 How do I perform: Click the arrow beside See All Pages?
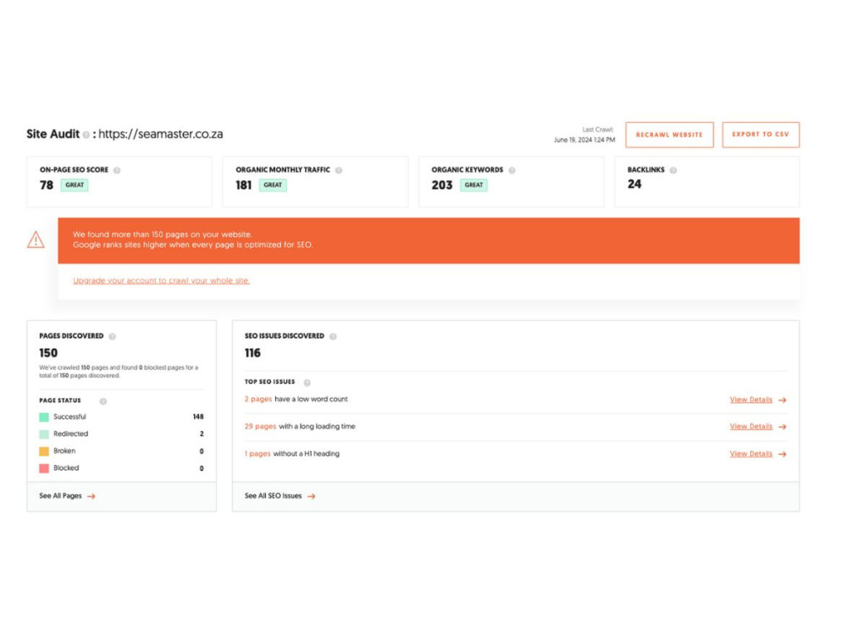point(91,496)
